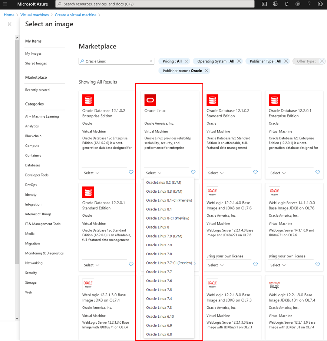Expand Select for Oracle Database 12.2.0.1 Standard
Image resolution: width=327 pixels, height=341 pixels.
point(91,265)
